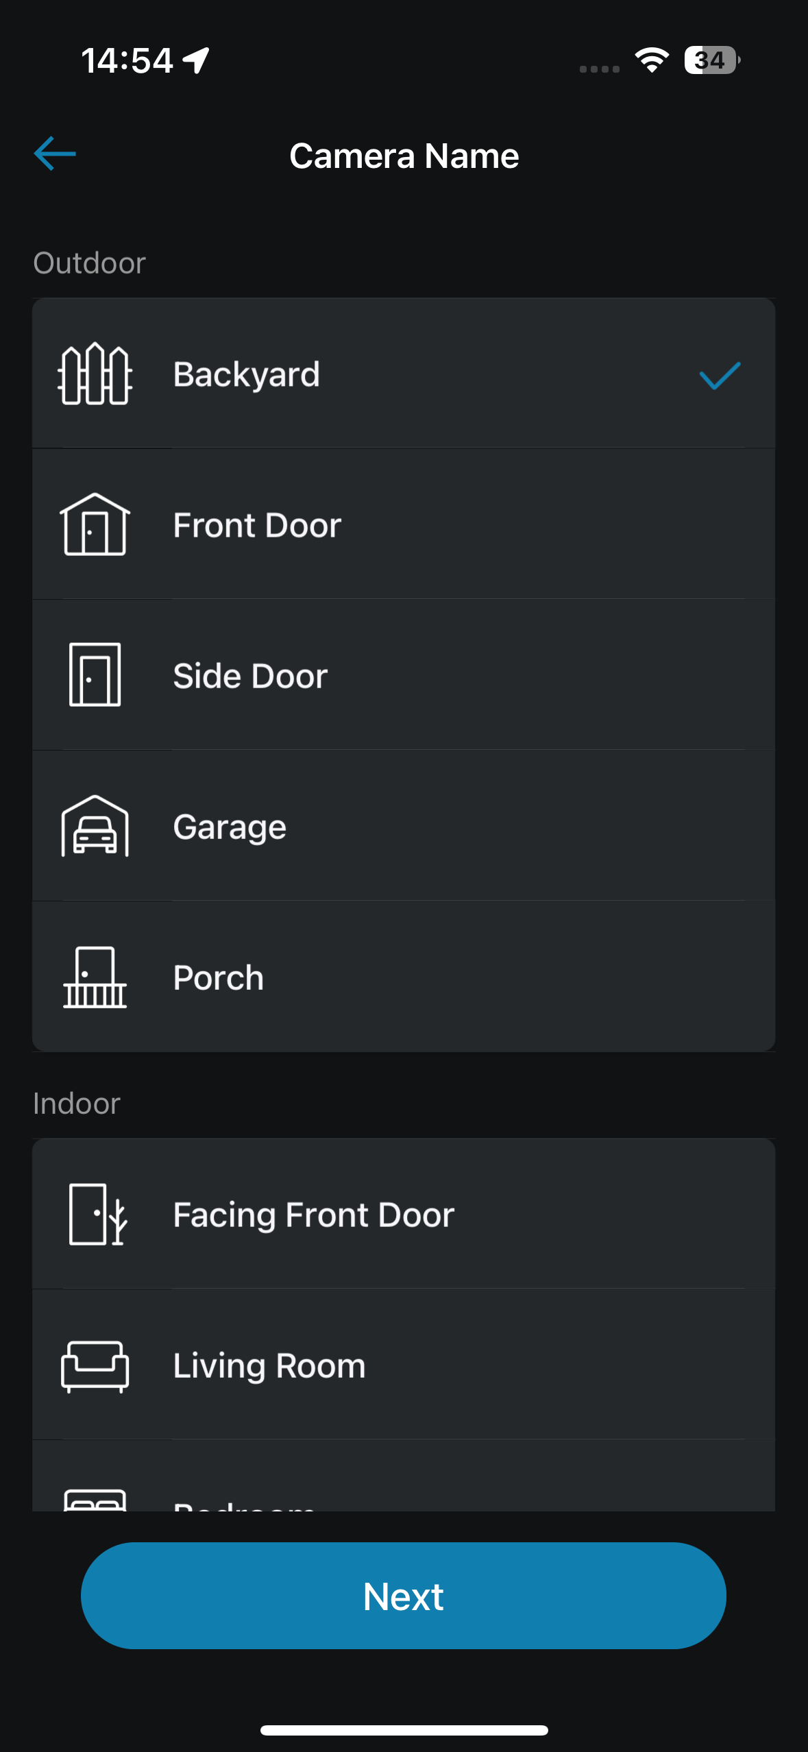Choose Facing Front Door indoor option

404,1214
